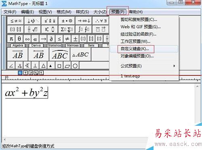The width and height of the screenshot is (202, 150).
Task: Switch to the Statistics tab
Action: pos(55,46)
